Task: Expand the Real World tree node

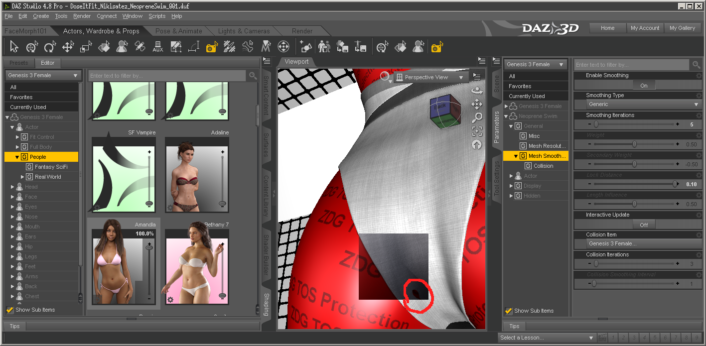Action: coord(22,177)
